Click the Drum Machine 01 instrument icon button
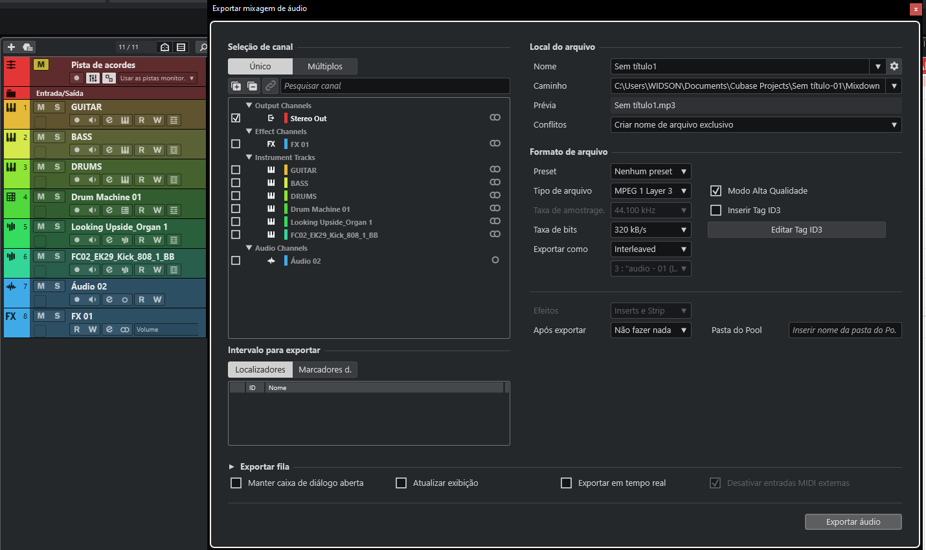This screenshot has width=926, height=550. coord(125,210)
